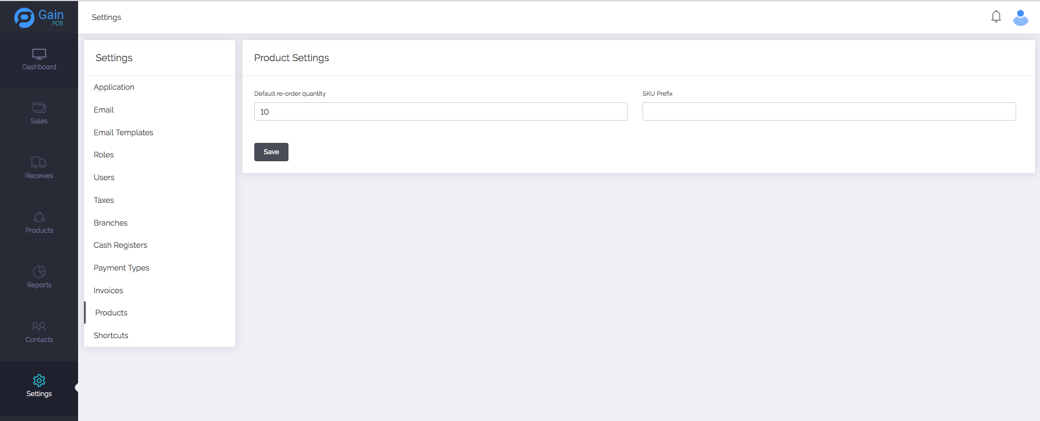Switch to Shortcuts settings
This screenshot has width=1040, height=421.
[111, 336]
